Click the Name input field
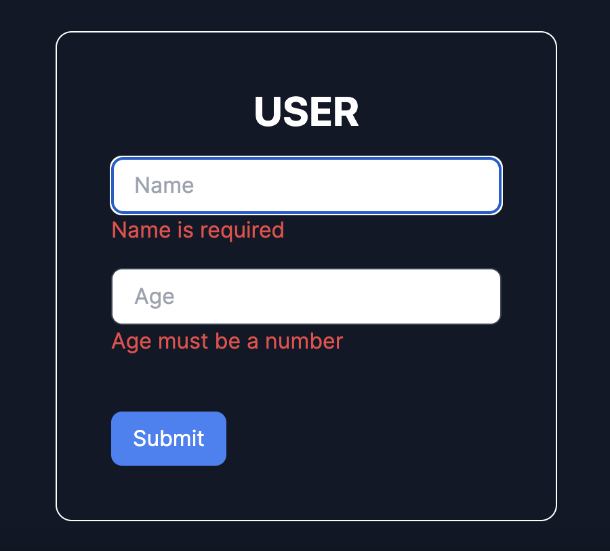The width and height of the screenshot is (610, 551). [x=306, y=185]
